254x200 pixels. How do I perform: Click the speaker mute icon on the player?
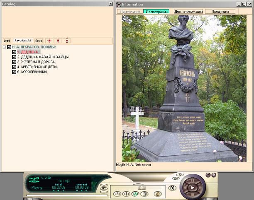[142, 188]
